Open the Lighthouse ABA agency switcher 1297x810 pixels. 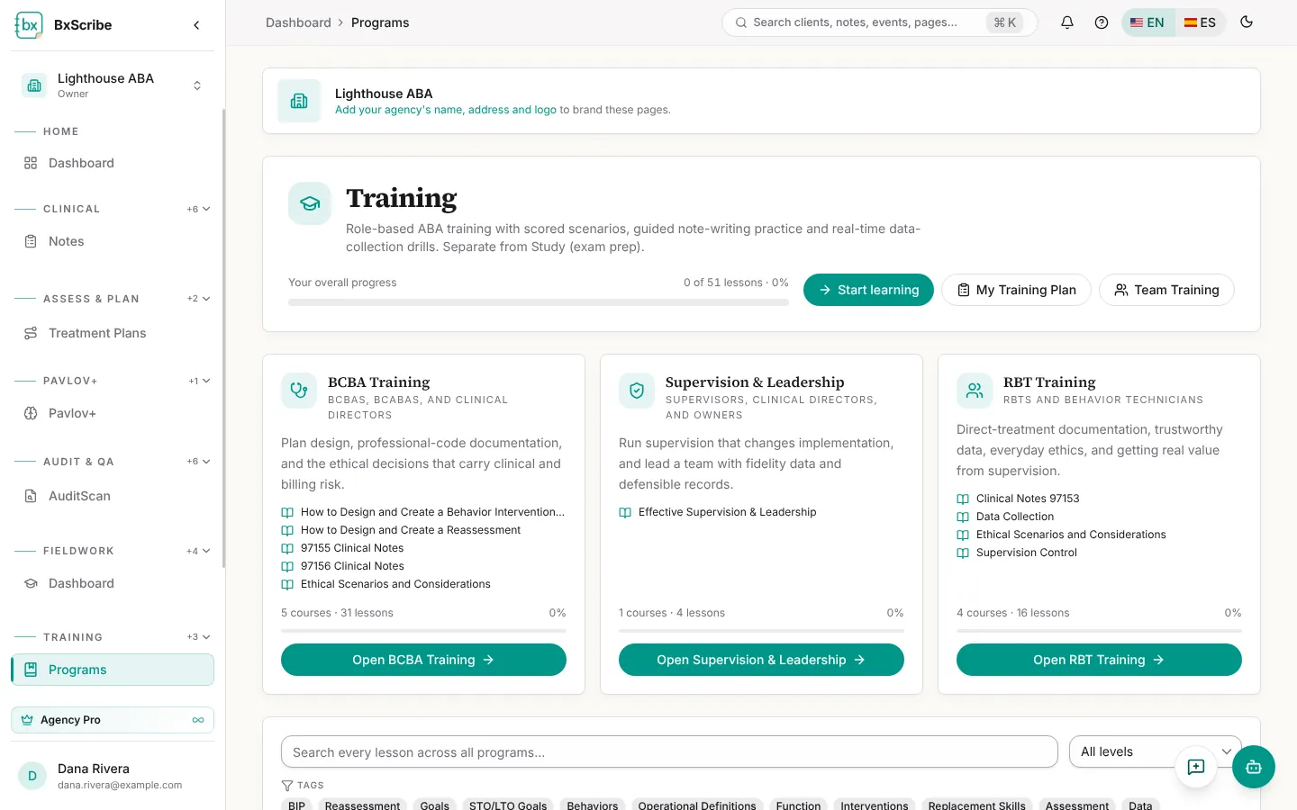click(113, 85)
